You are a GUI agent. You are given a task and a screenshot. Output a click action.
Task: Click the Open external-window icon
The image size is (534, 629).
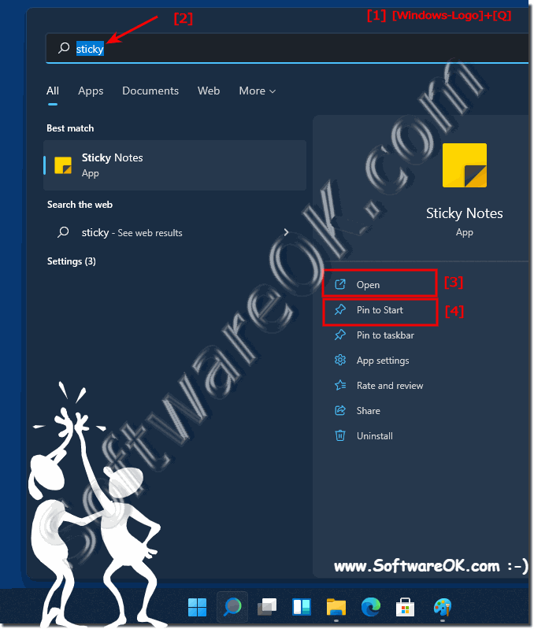pyautogui.click(x=340, y=284)
